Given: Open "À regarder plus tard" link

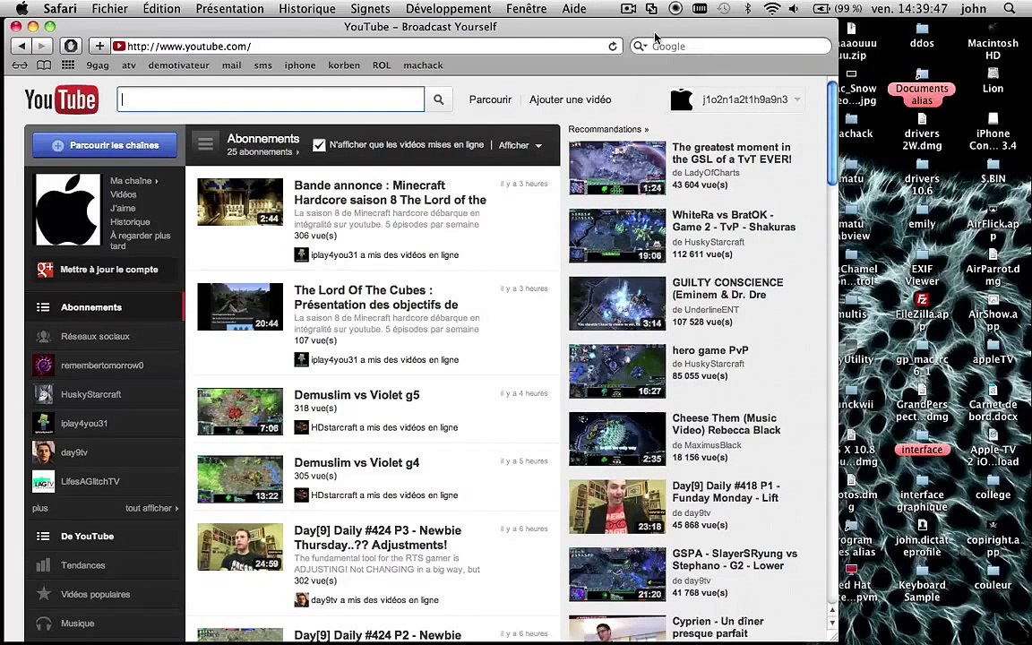Looking at the screenshot, I should point(140,240).
